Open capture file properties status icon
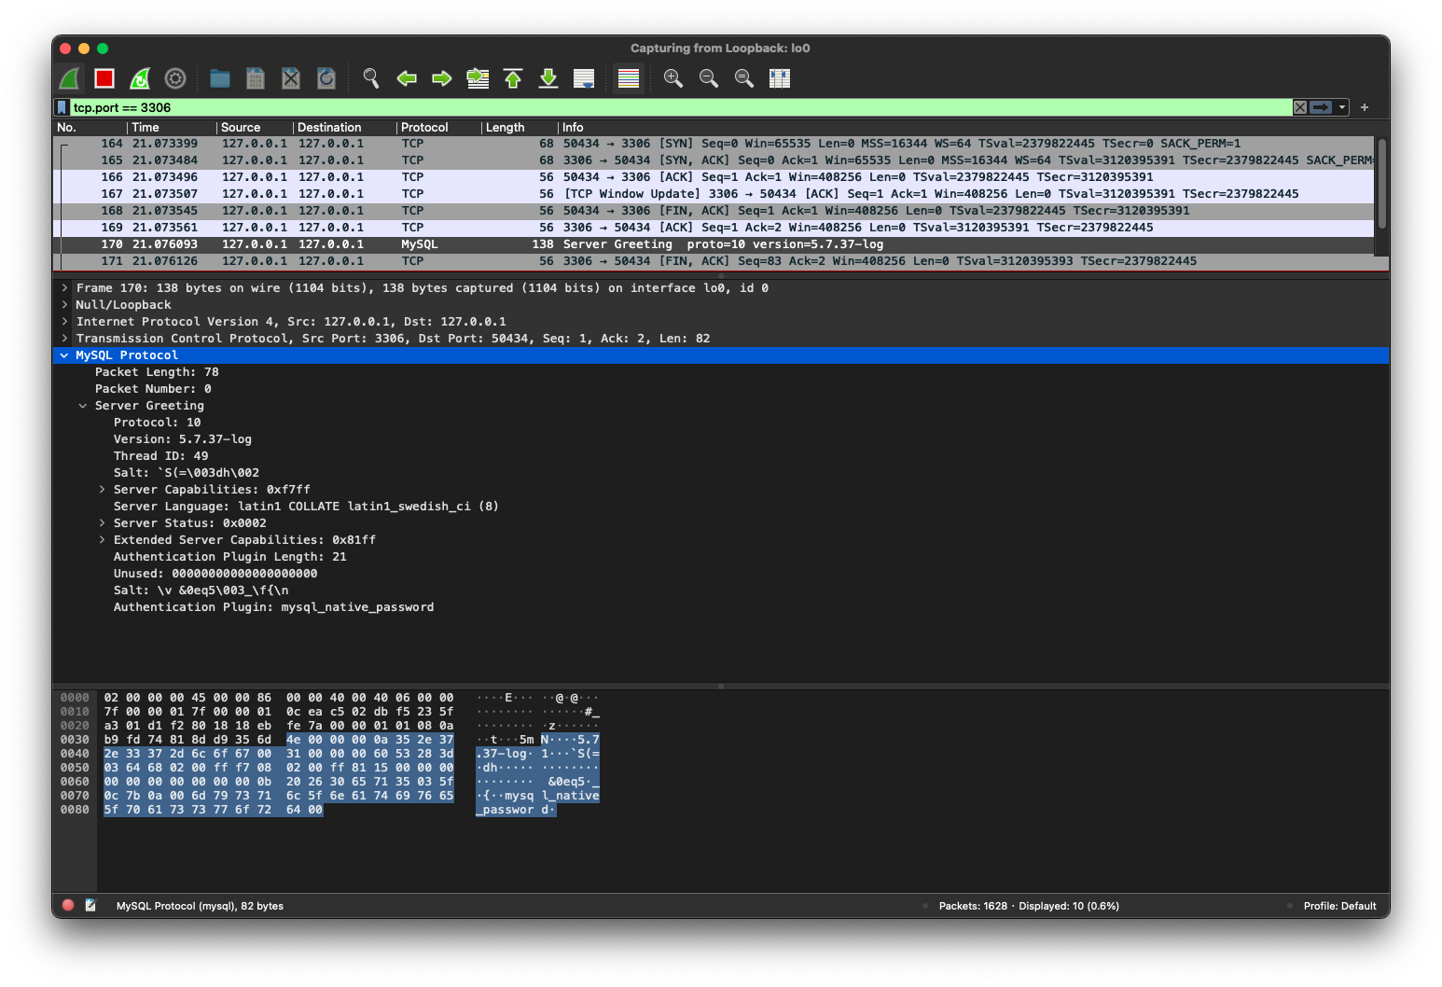This screenshot has height=987, width=1442. [90, 906]
